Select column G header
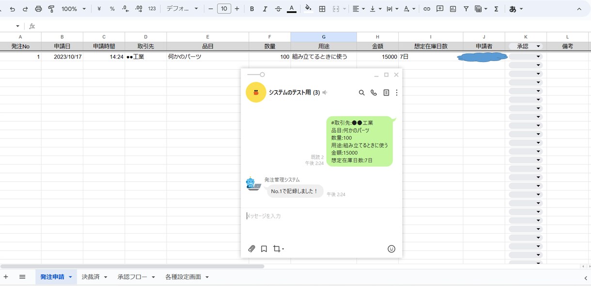Image resolution: width=591 pixels, height=286 pixels. pos(324,37)
